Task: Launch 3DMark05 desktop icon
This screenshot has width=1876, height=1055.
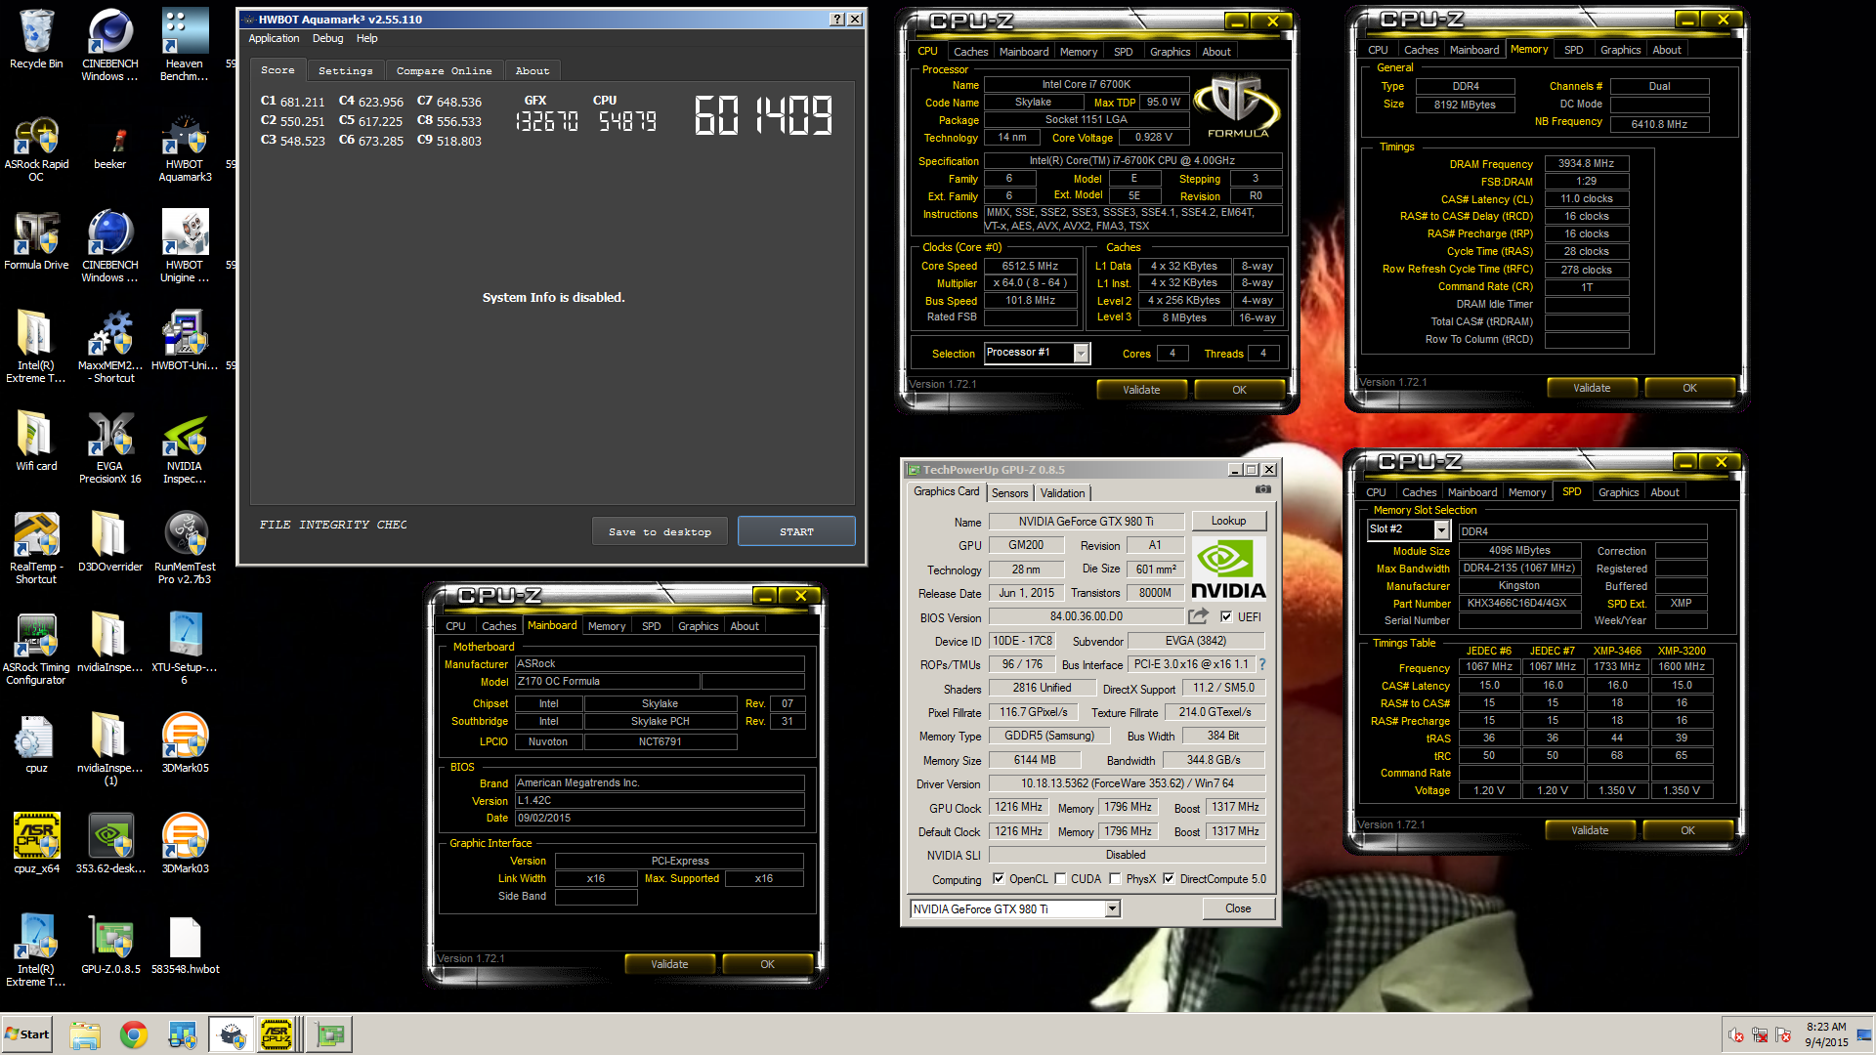Action: (x=184, y=743)
